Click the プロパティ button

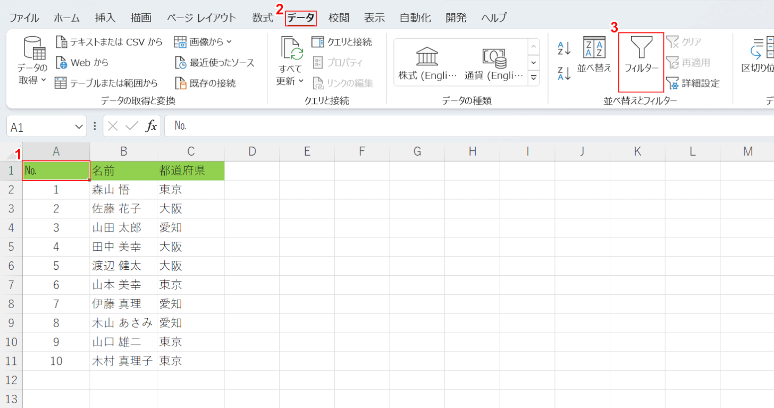tap(338, 62)
